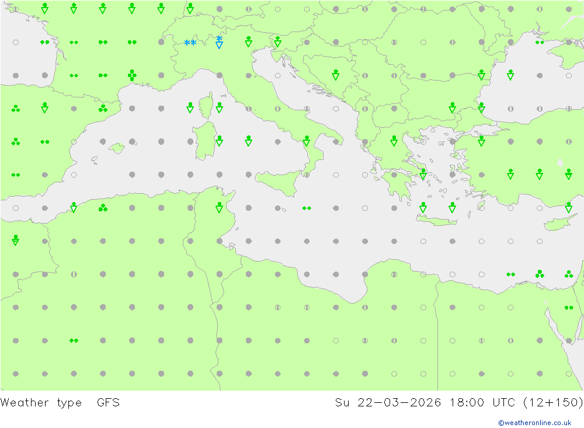
Task: Select the four-dot heavy rain symbol in southern France
Action: coord(132,75)
